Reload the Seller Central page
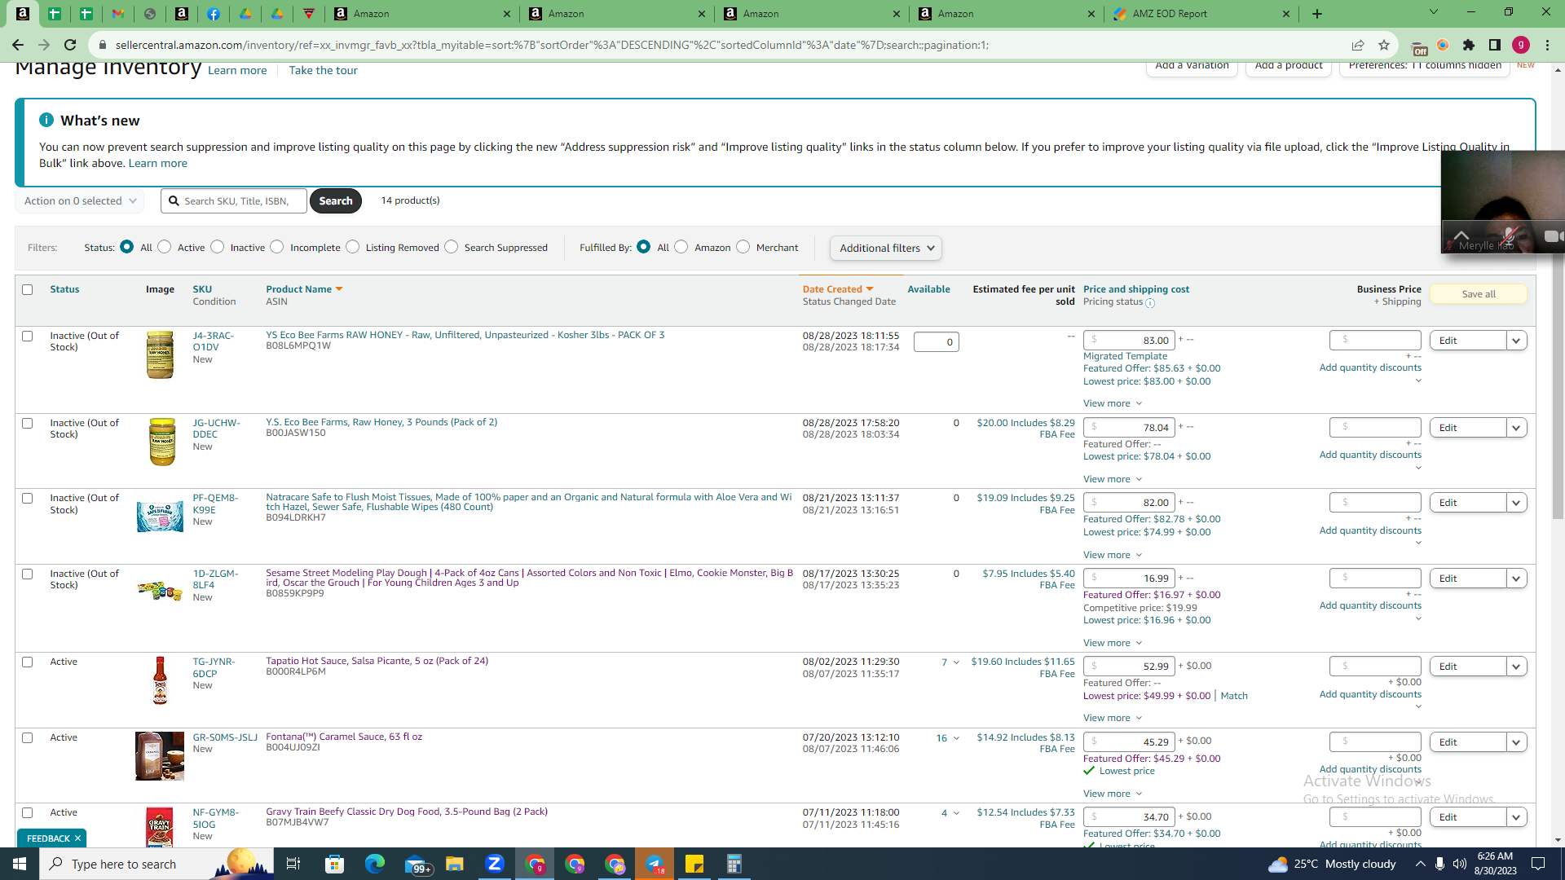1565x880 pixels. tap(70, 45)
